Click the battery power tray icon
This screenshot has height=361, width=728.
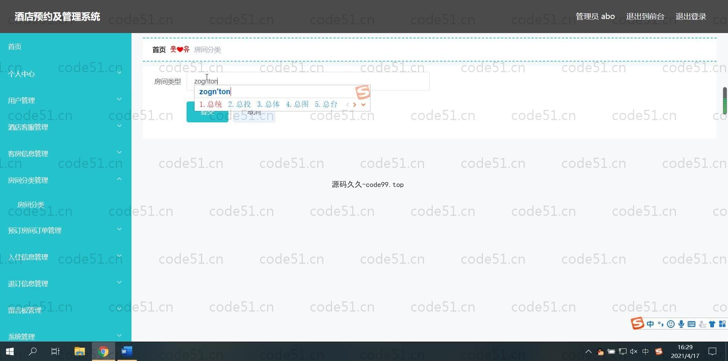coord(611,351)
